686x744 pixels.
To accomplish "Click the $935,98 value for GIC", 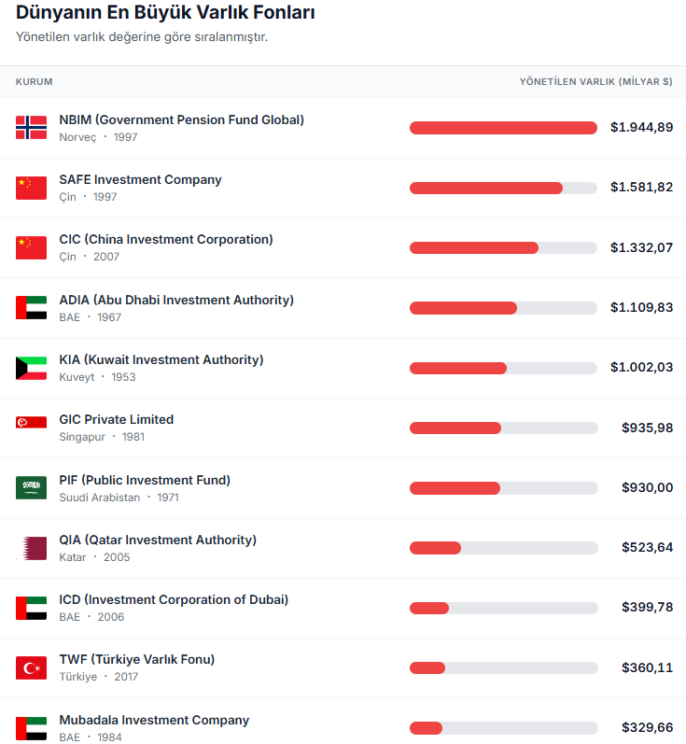I will coord(647,428).
